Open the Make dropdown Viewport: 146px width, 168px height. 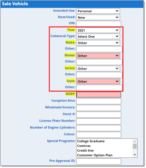tap(98, 43)
